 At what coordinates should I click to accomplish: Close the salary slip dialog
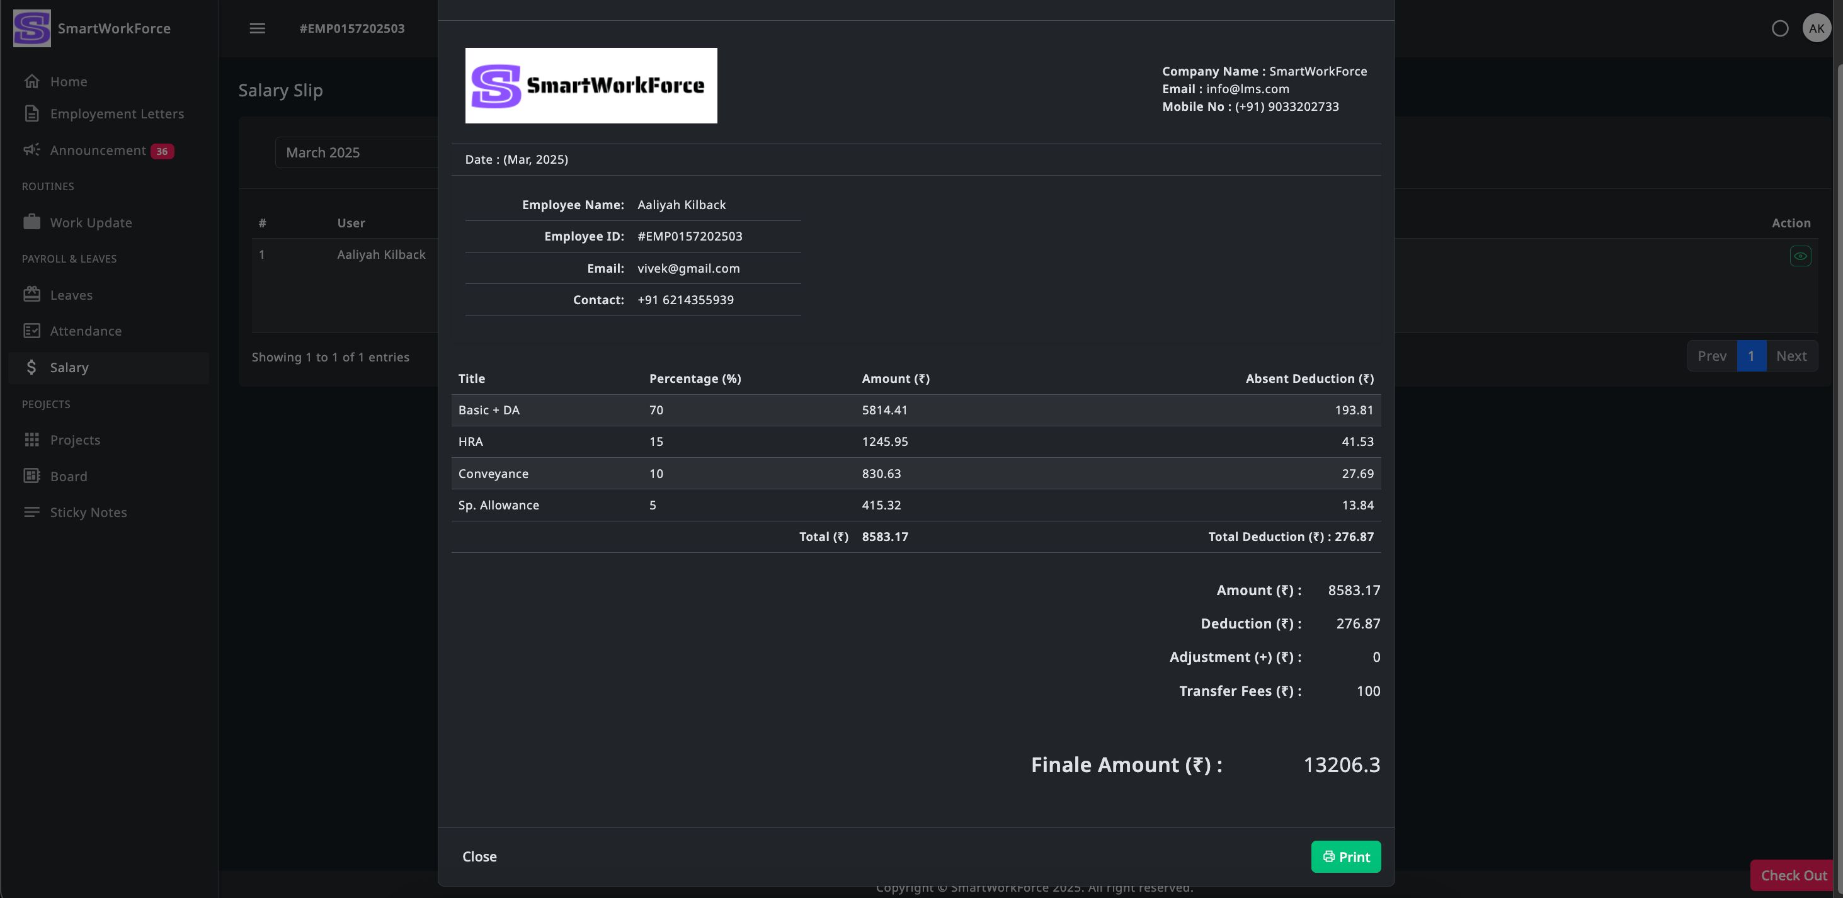pos(479,856)
